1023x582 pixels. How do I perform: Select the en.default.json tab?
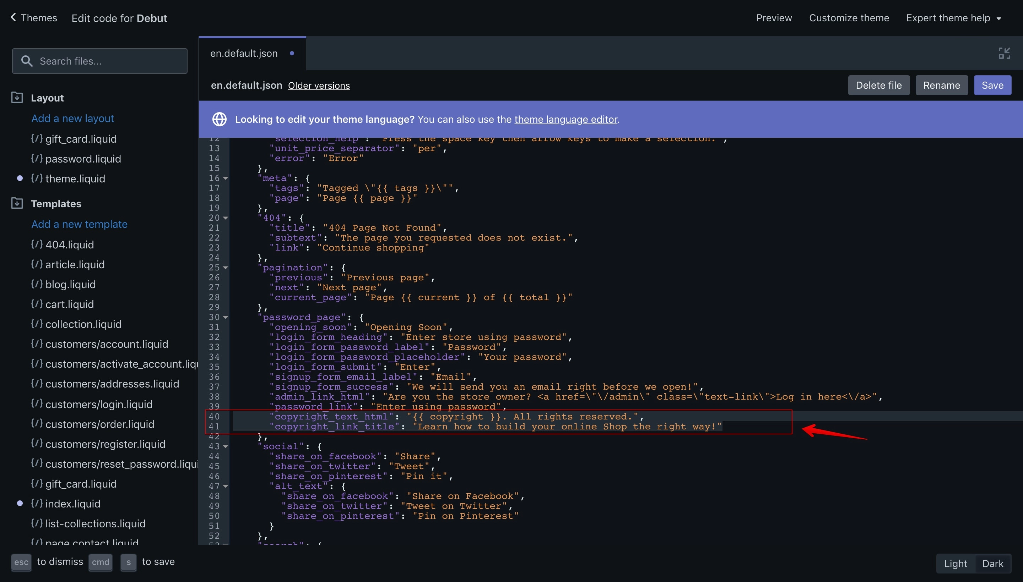[x=252, y=53]
